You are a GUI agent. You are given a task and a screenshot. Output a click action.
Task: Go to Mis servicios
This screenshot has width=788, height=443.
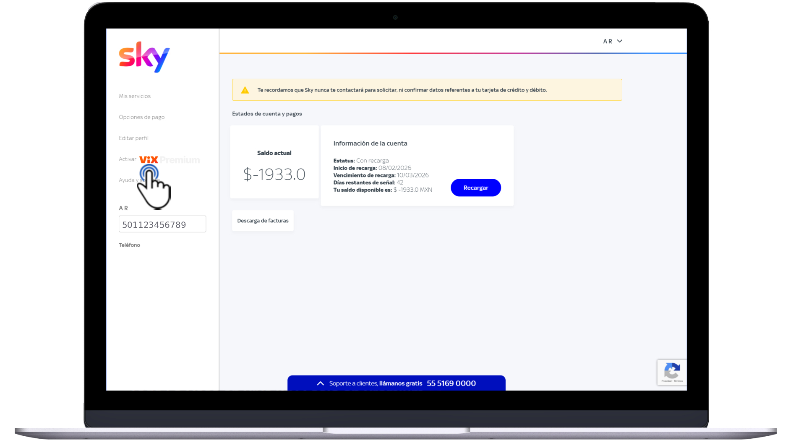(135, 96)
